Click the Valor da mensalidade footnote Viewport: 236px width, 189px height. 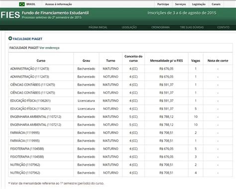56,184
